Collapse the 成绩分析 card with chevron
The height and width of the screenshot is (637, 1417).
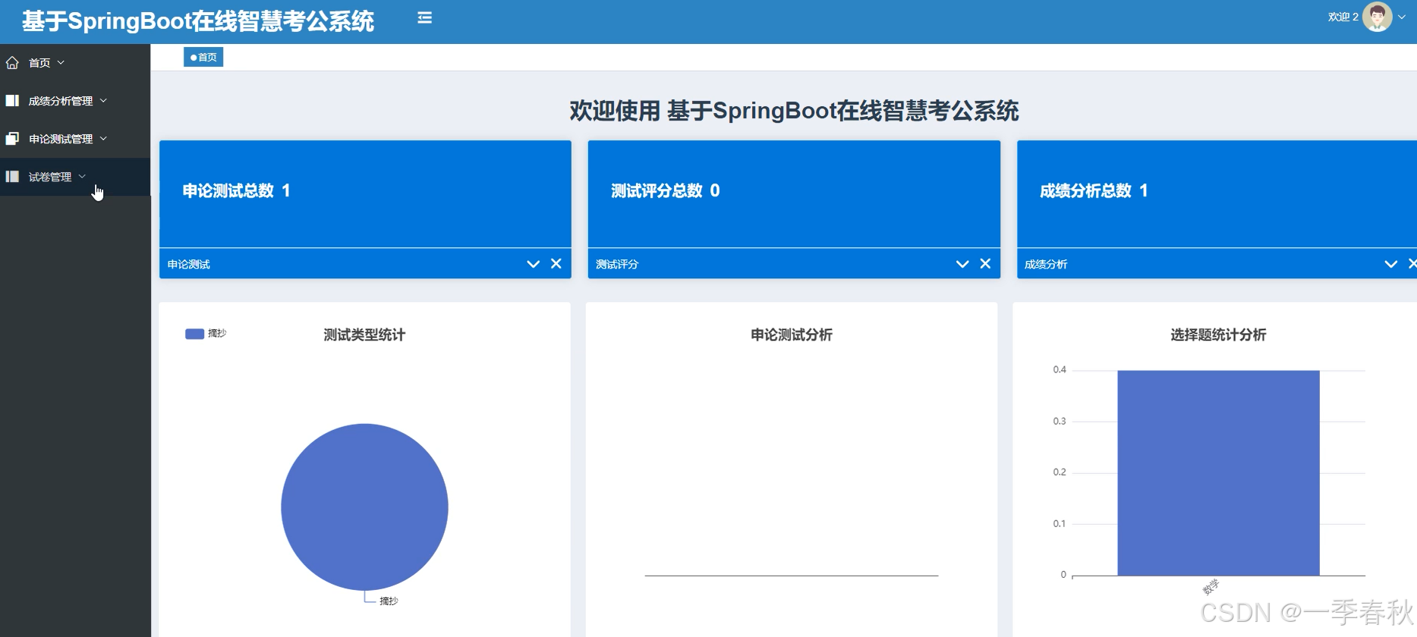pyautogui.click(x=1391, y=264)
